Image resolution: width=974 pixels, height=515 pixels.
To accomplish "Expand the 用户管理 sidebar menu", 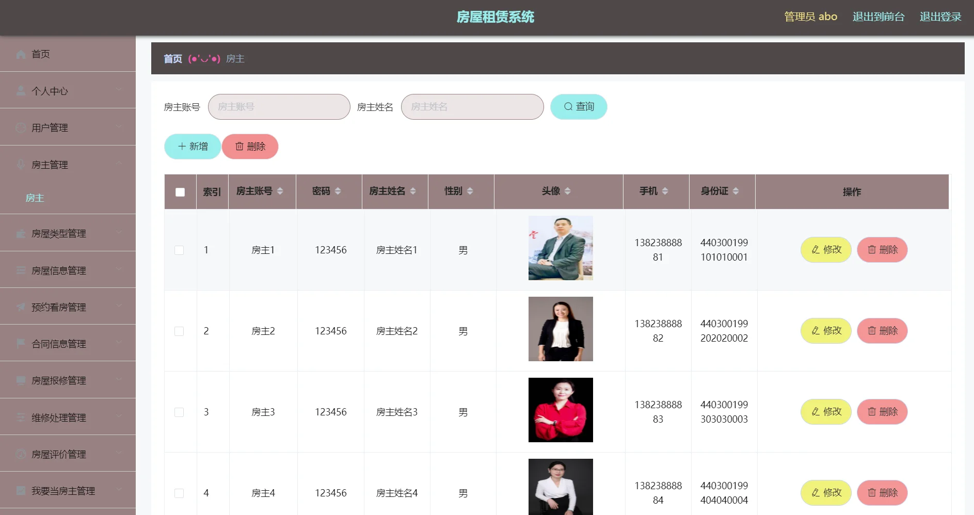I will 68,127.
